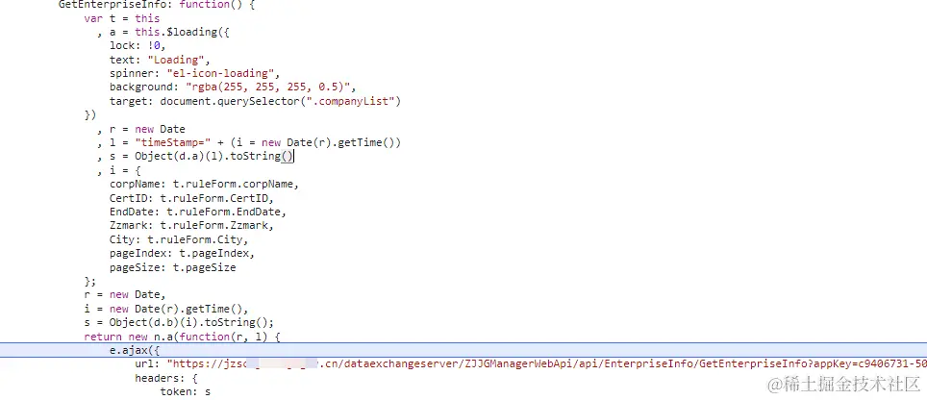Click the url string with GetEnterpriseInfo endpoint
The image size is (927, 400).
coord(547,364)
